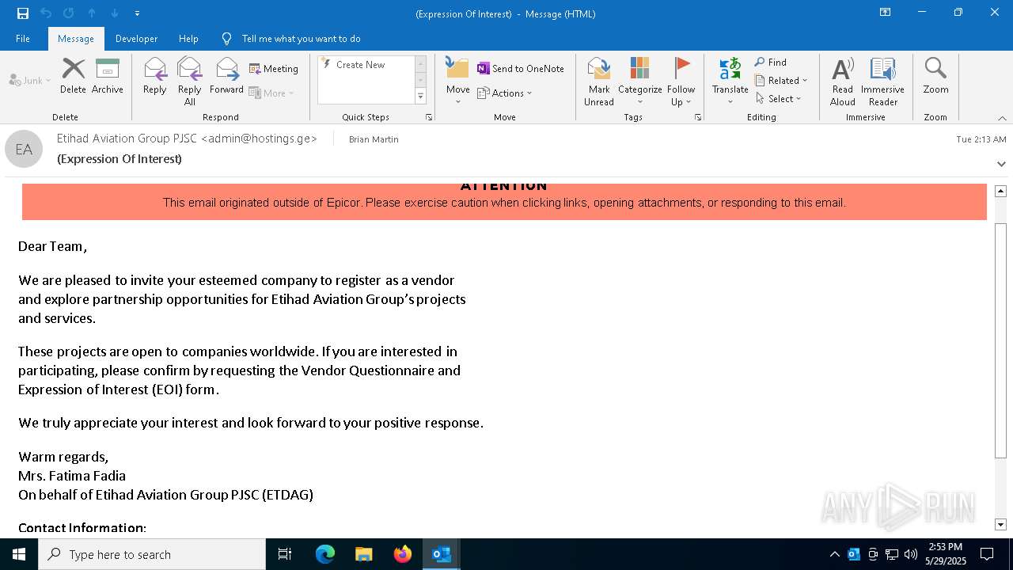
Task: Open Tags dialog launcher
Action: pyautogui.click(x=698, y=117)
